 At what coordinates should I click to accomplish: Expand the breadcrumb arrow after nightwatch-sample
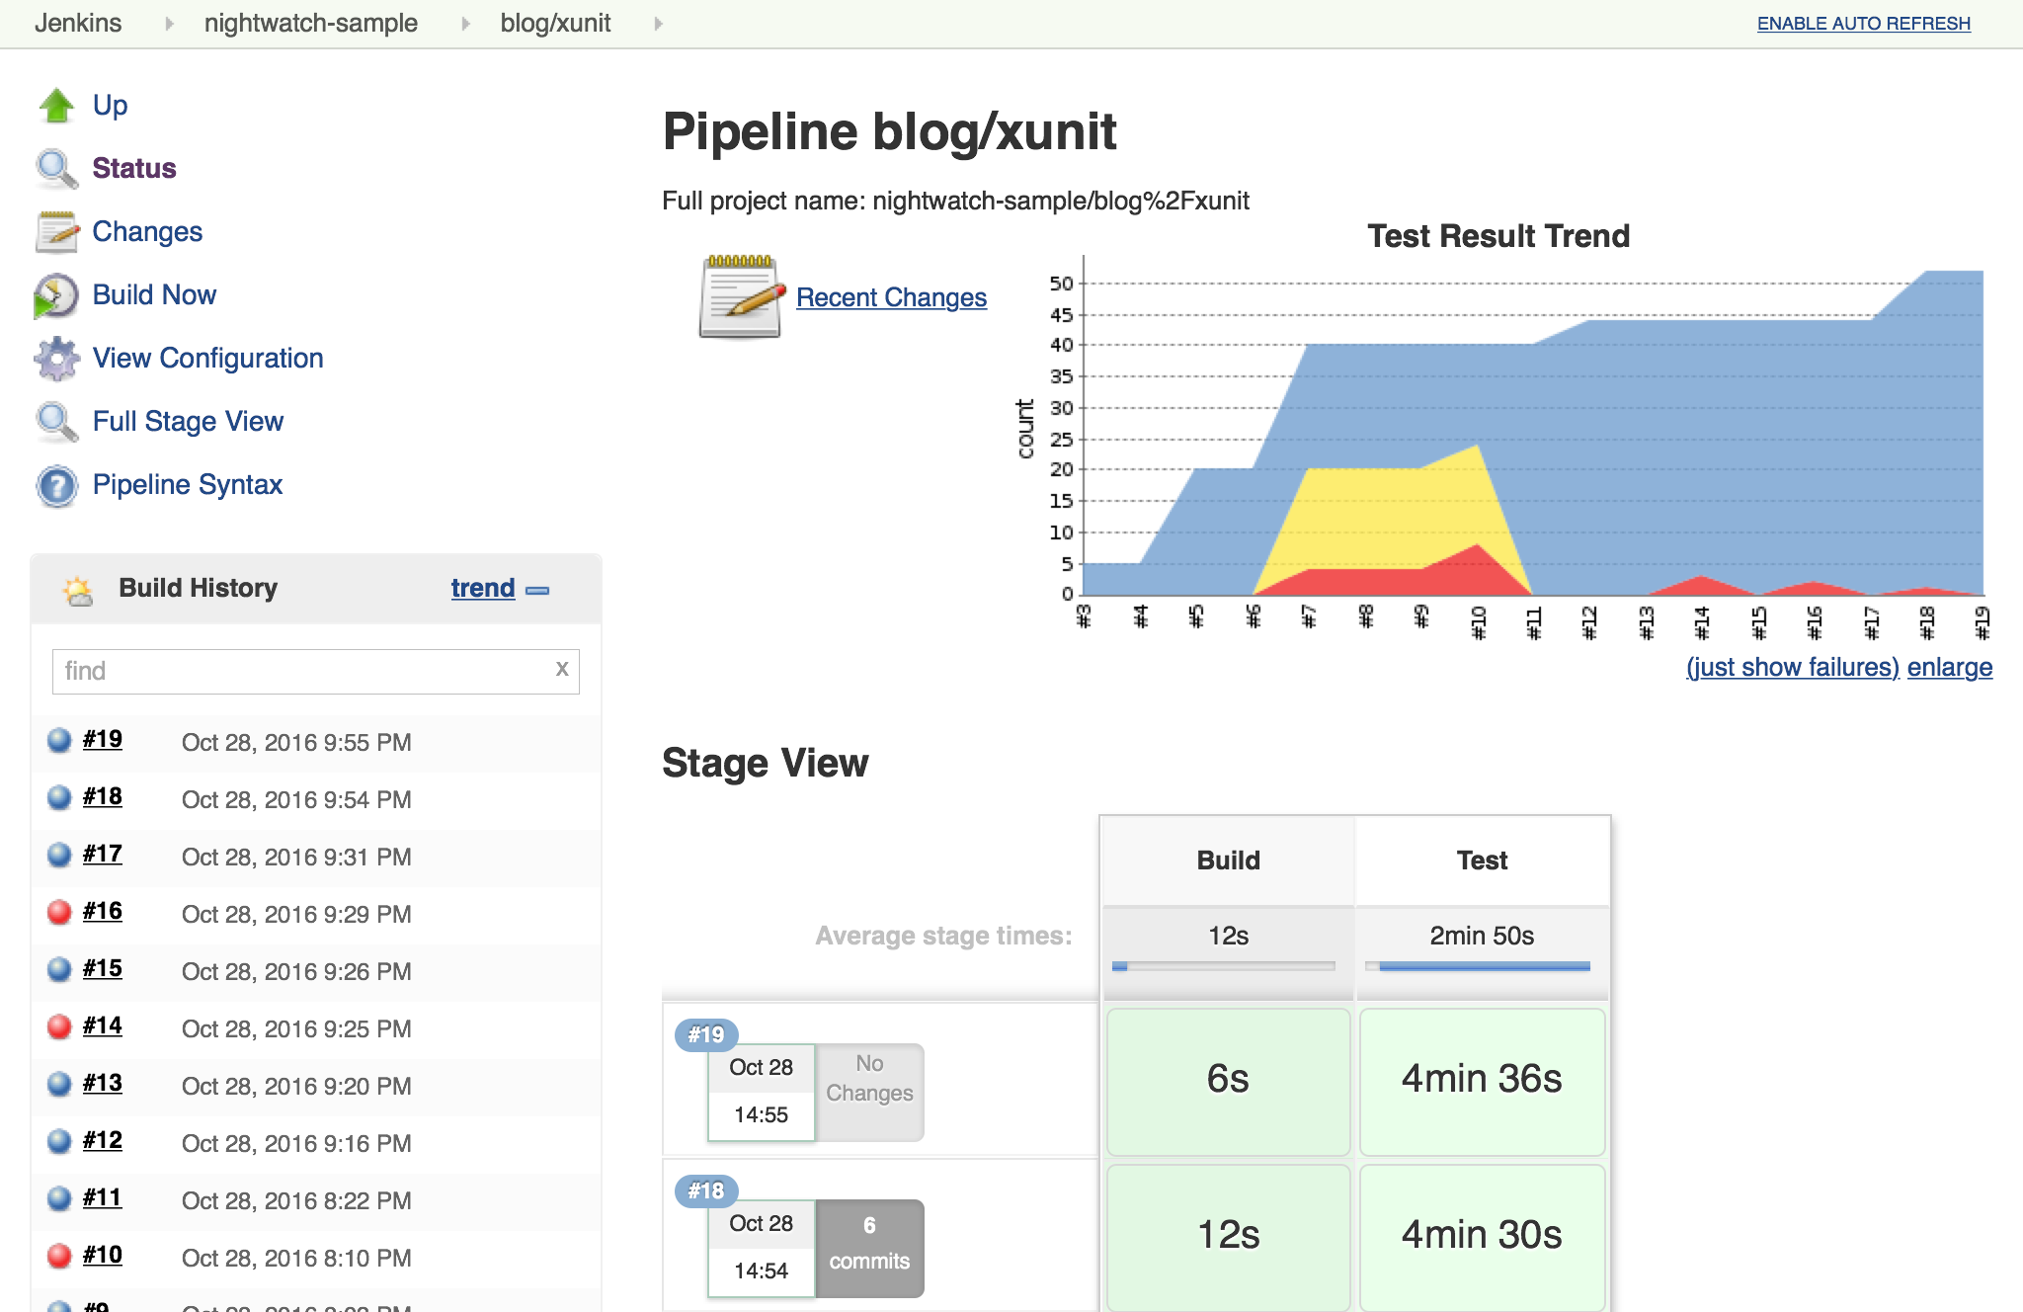[465, 24]
